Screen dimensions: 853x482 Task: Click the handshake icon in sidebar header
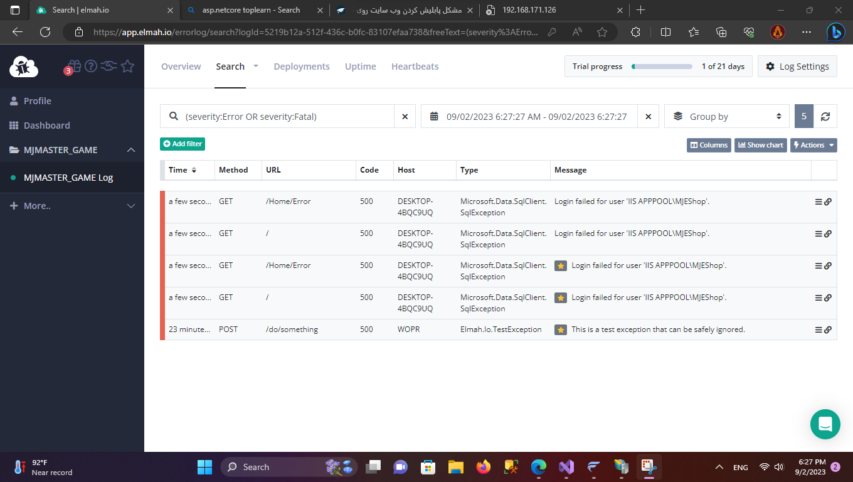[109, 66]
